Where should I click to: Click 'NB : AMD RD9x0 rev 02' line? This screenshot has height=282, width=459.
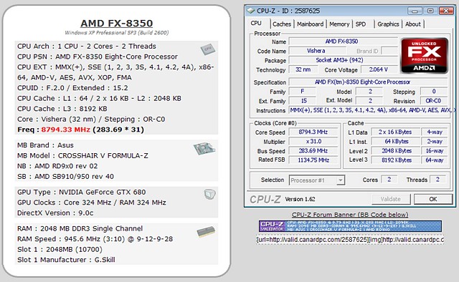click(x=57, y=166)
